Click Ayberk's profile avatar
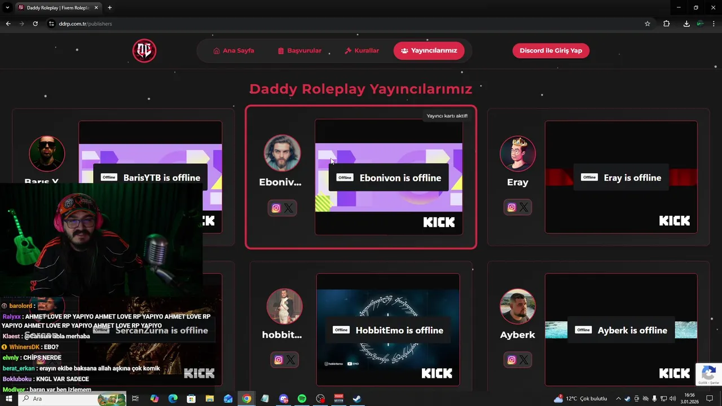This screenshot has height=406, width=722. 518,306
